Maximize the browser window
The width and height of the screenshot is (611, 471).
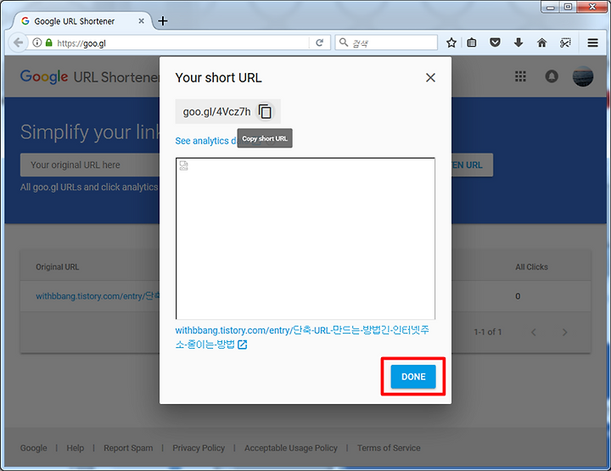click(x=568, y=7)
